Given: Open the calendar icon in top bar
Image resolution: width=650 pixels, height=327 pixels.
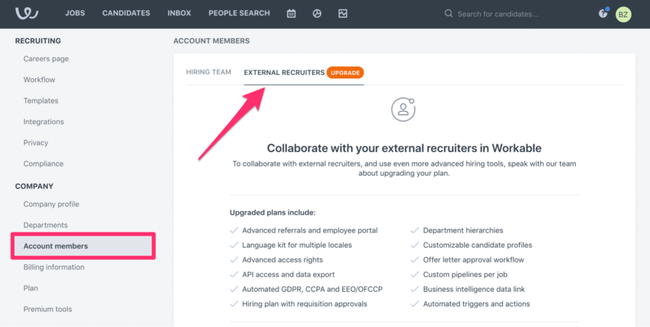Looking at the screenshot, I should (x=291, y=14).
